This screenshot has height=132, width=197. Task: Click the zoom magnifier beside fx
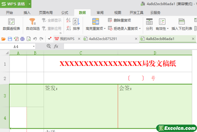point(49,46)
